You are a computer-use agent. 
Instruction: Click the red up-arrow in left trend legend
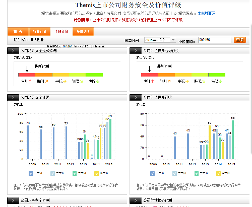click(x=30, y=81)
